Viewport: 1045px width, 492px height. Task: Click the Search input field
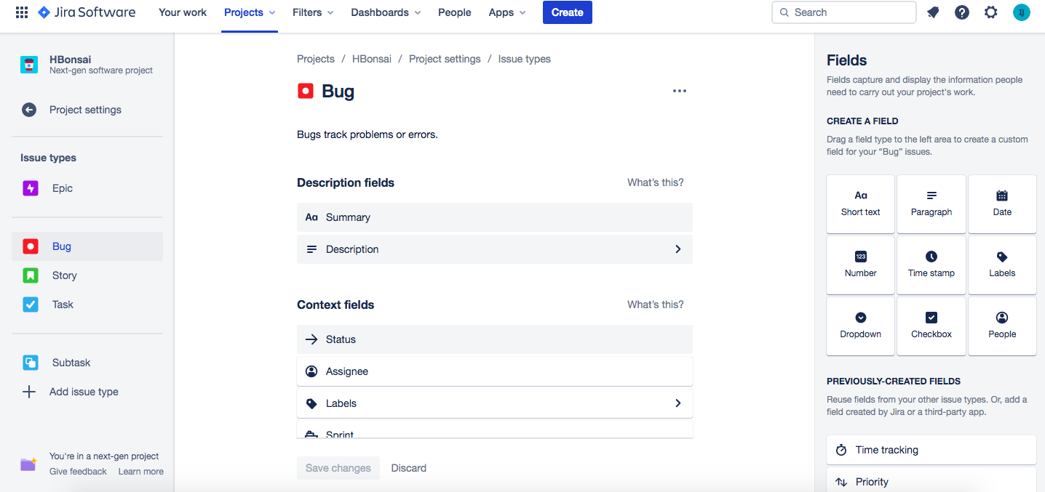point(843,12)
